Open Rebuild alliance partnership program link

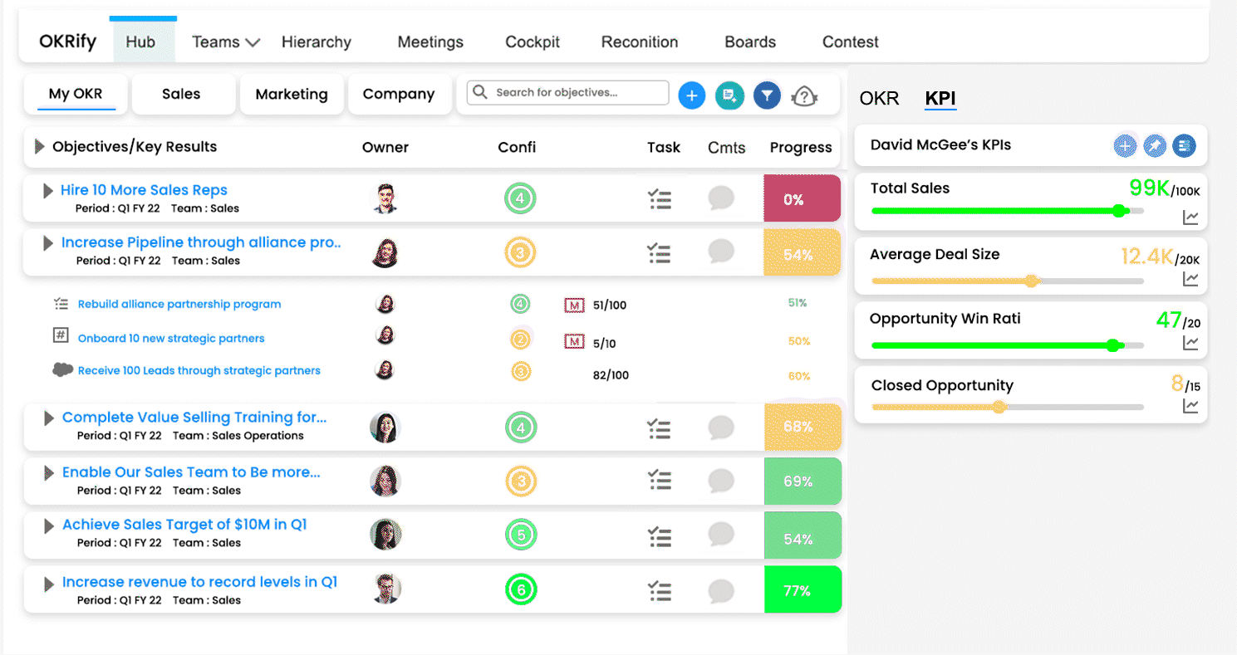click(179, 305)
